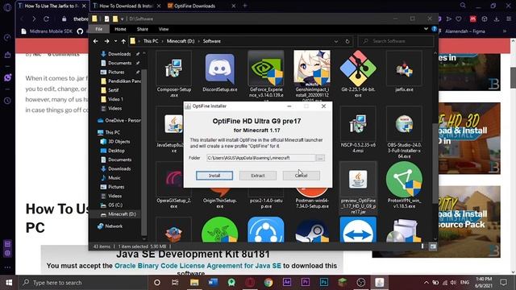Viewport: 516px width, 290px height.
Task: Open Sertif folder in sidebar
Action: pos(113,89)
